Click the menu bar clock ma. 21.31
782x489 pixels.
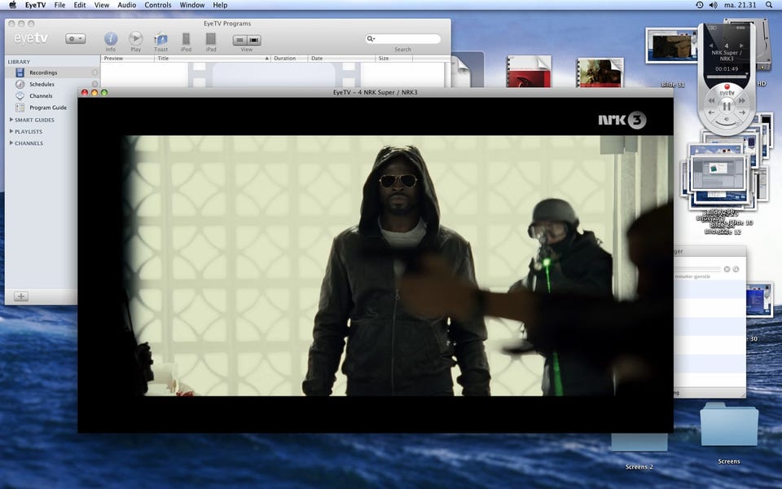click(x=740, y=5)
